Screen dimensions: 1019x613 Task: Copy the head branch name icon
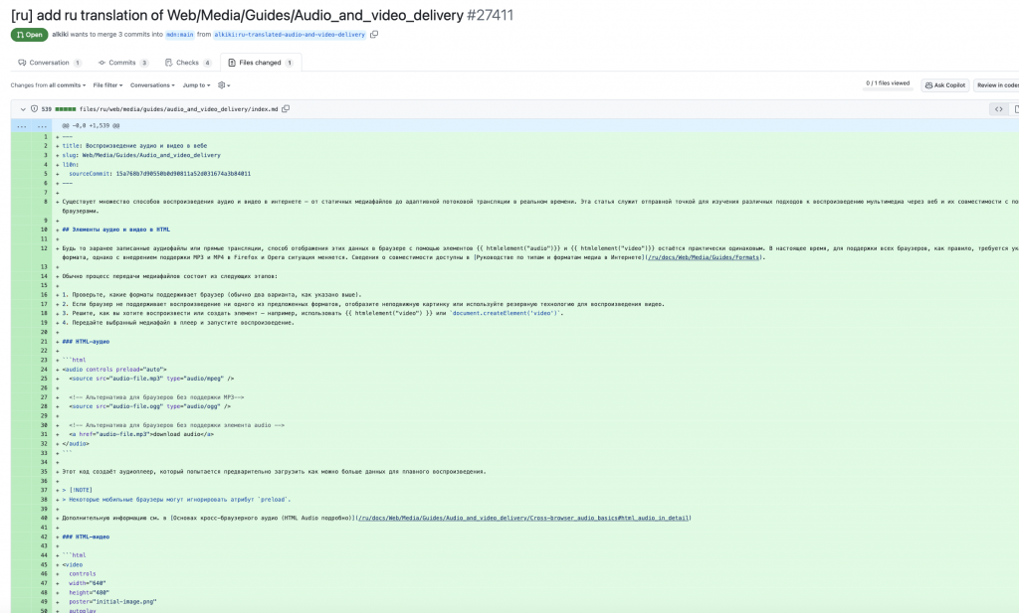click(x=374, y=35)
